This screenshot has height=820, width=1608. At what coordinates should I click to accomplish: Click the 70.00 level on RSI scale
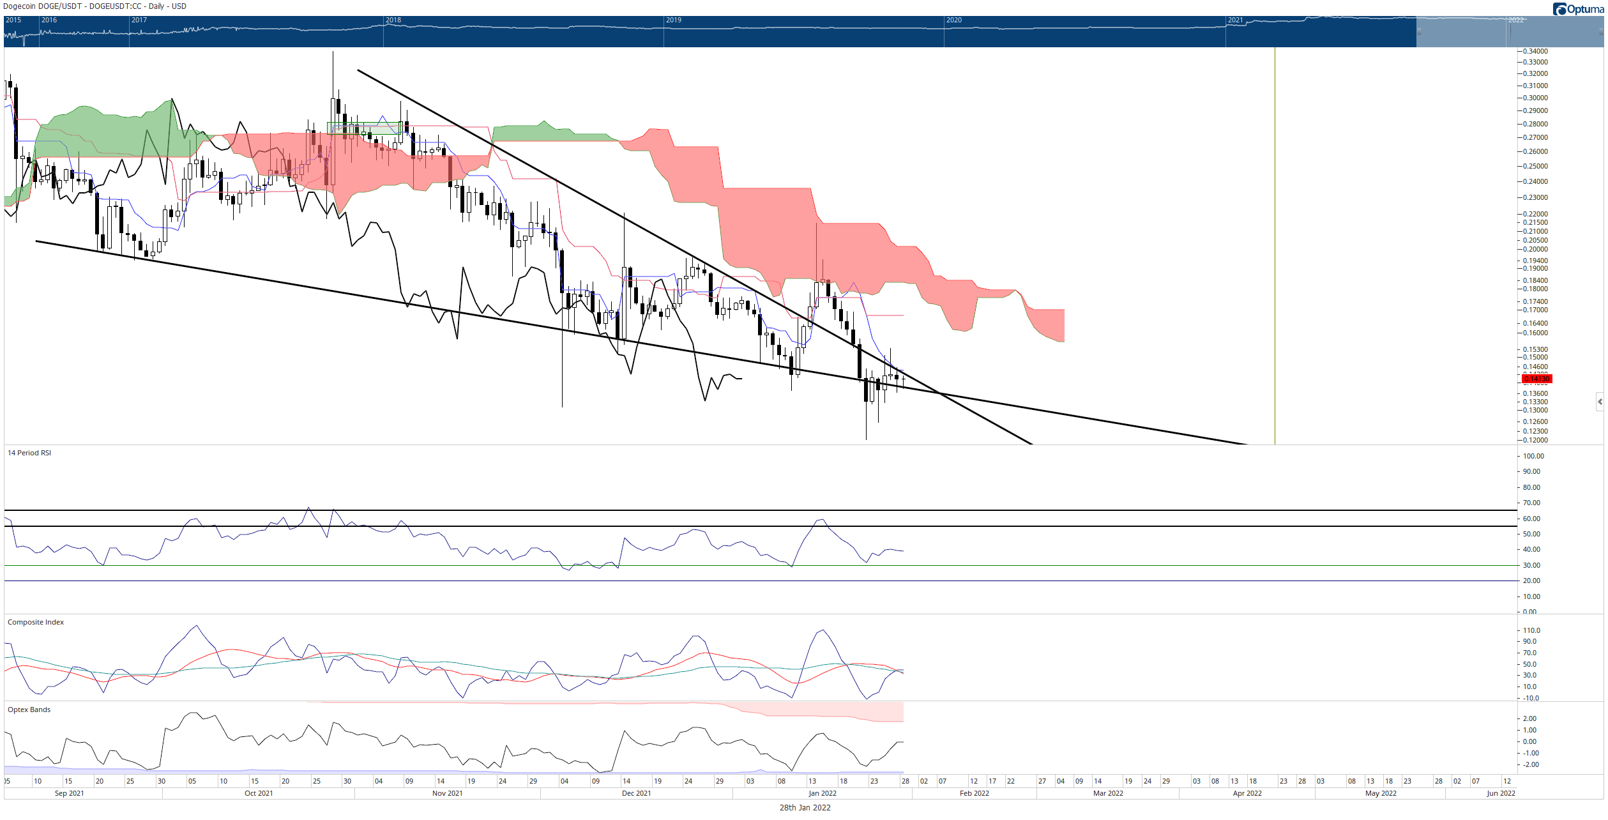click(1531, 503)
